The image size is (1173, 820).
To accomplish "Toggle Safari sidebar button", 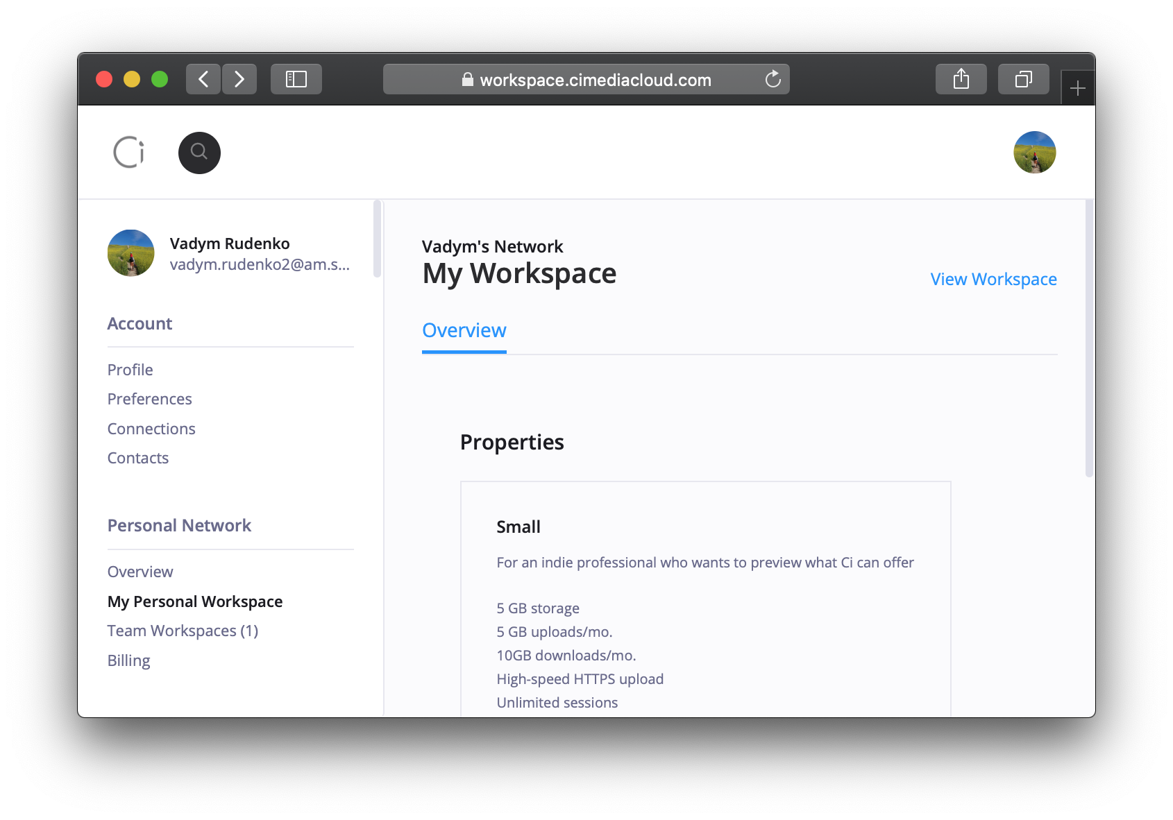I will click(296, 79).
